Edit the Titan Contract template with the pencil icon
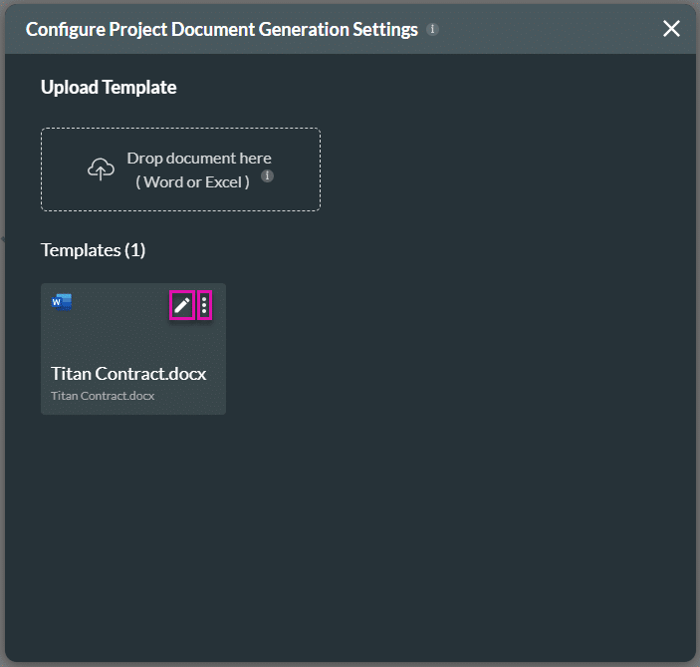Image resolution: width=700 pixels, height=667 pixels. [181, 306]
